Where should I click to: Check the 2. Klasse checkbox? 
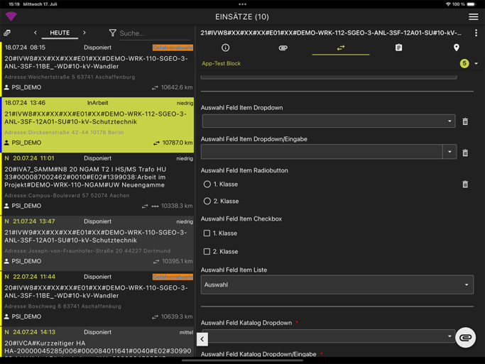(207, 251)
